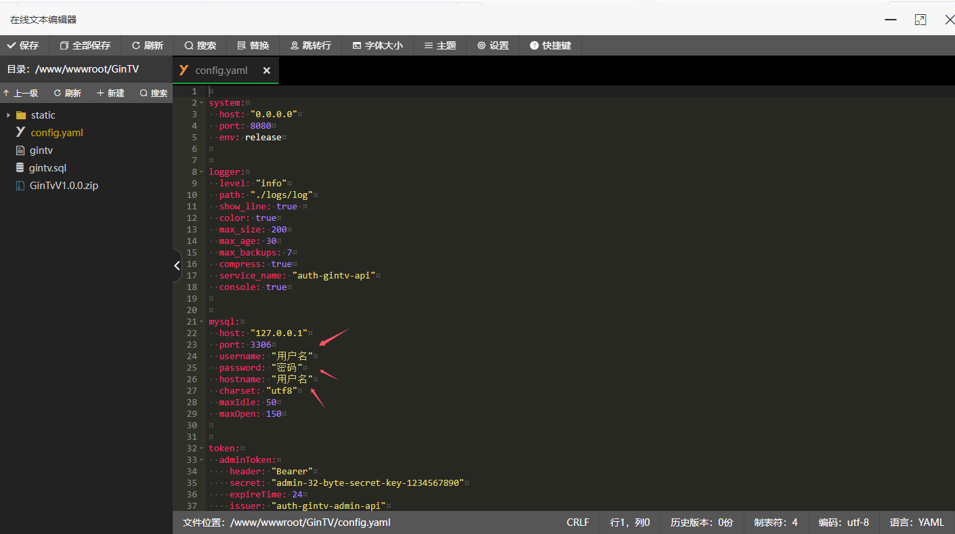Click mysql port 3306 value
Viewport: 955px width, 534px height.
coord(261,345)
